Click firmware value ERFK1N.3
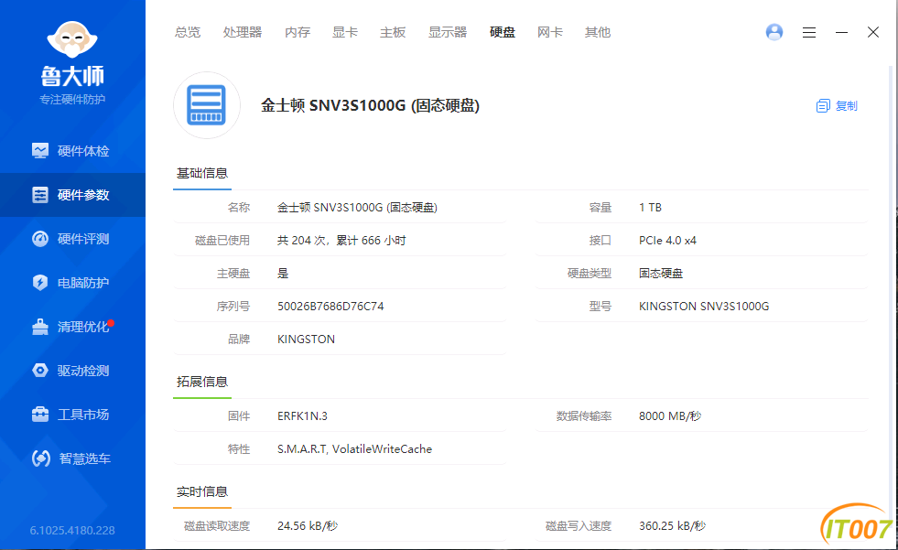Image resolution: width=898 pixels, height=550 pixels. (x=302, y=416)
